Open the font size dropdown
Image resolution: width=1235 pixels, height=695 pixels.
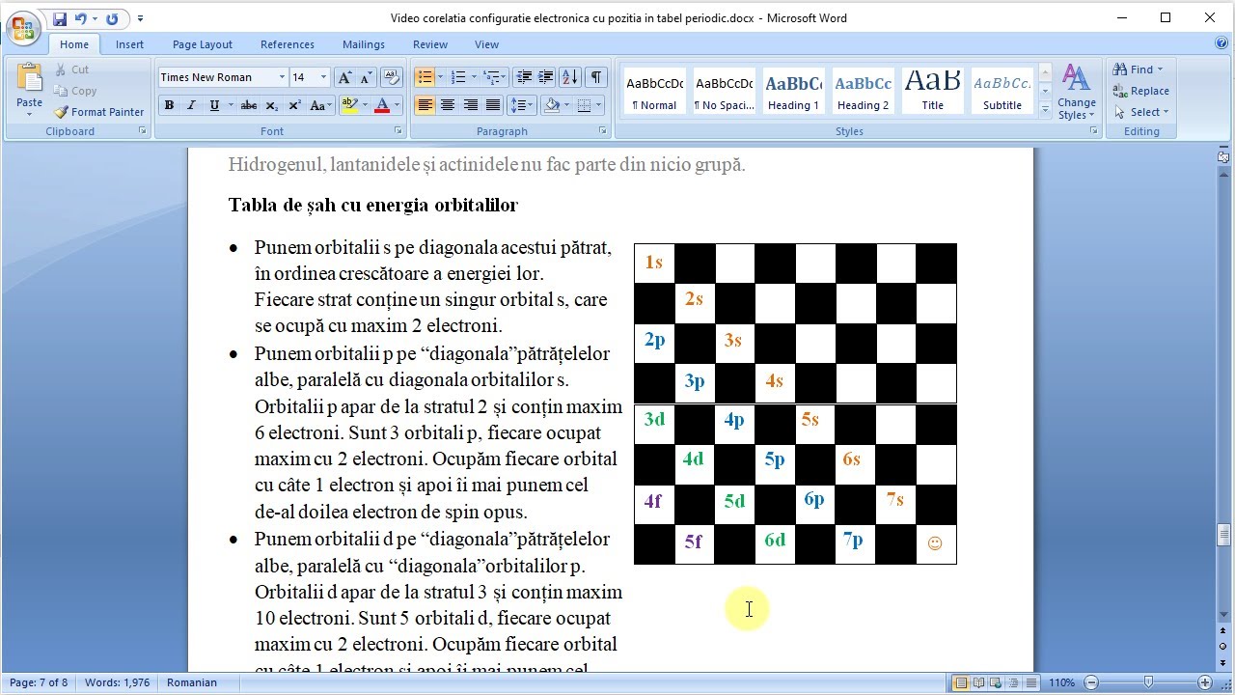323,77
